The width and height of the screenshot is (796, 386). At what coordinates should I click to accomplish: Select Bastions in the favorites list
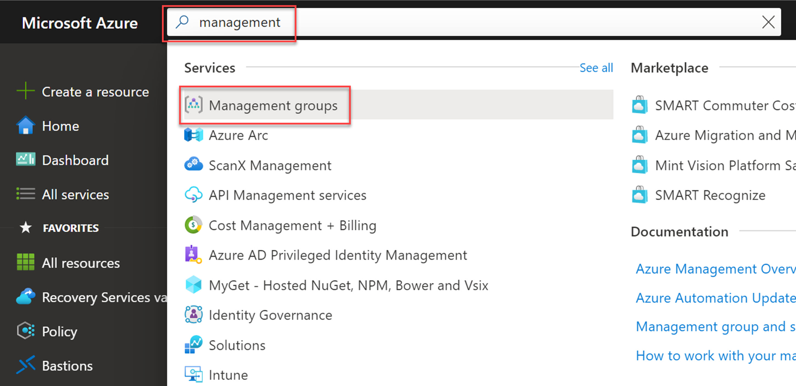(67, 365)
